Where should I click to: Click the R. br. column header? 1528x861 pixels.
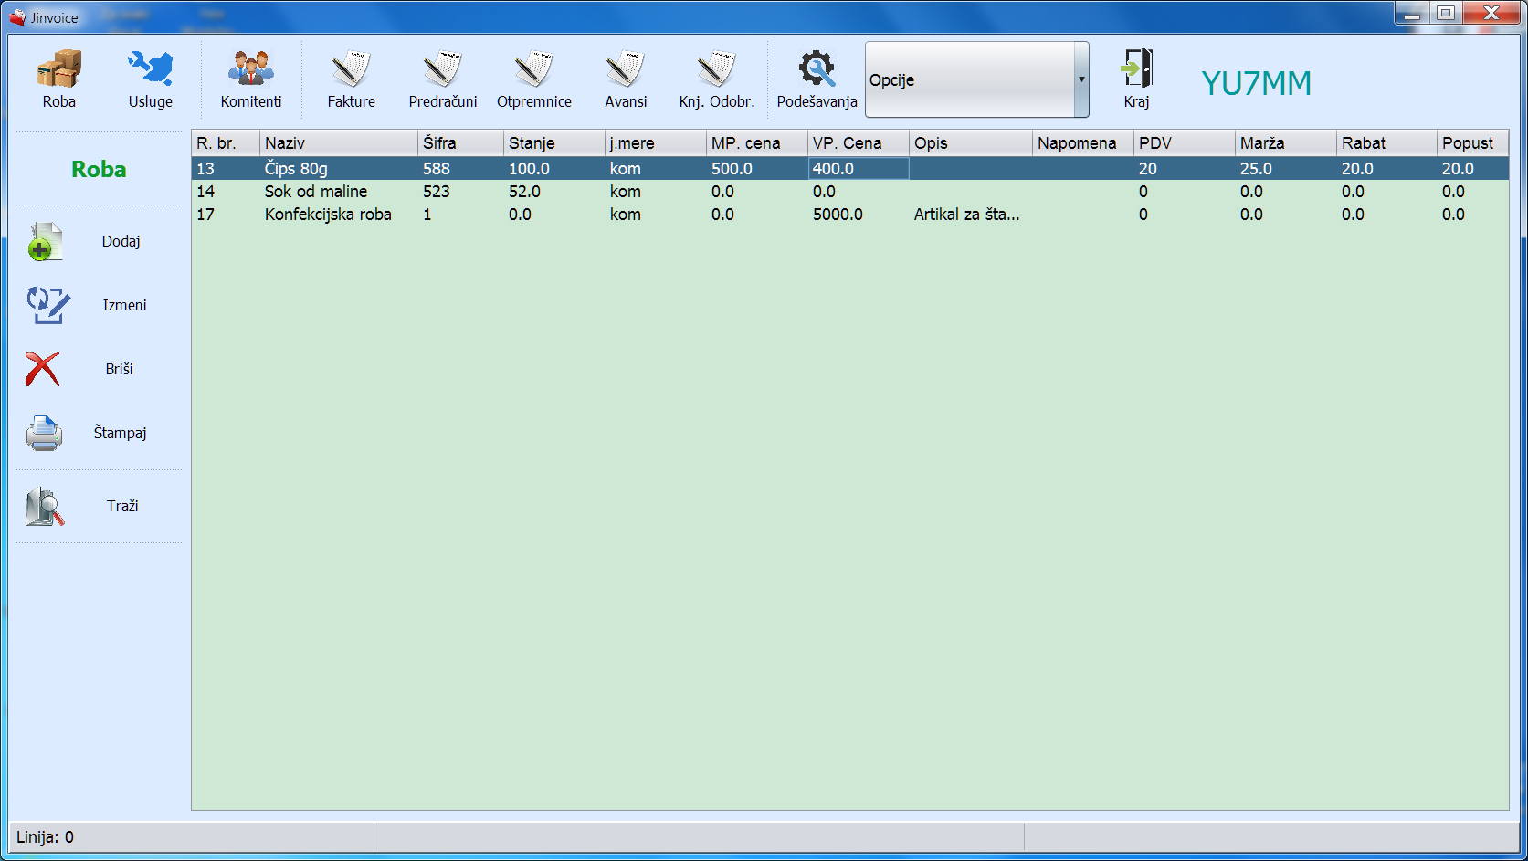pos(226,143)
